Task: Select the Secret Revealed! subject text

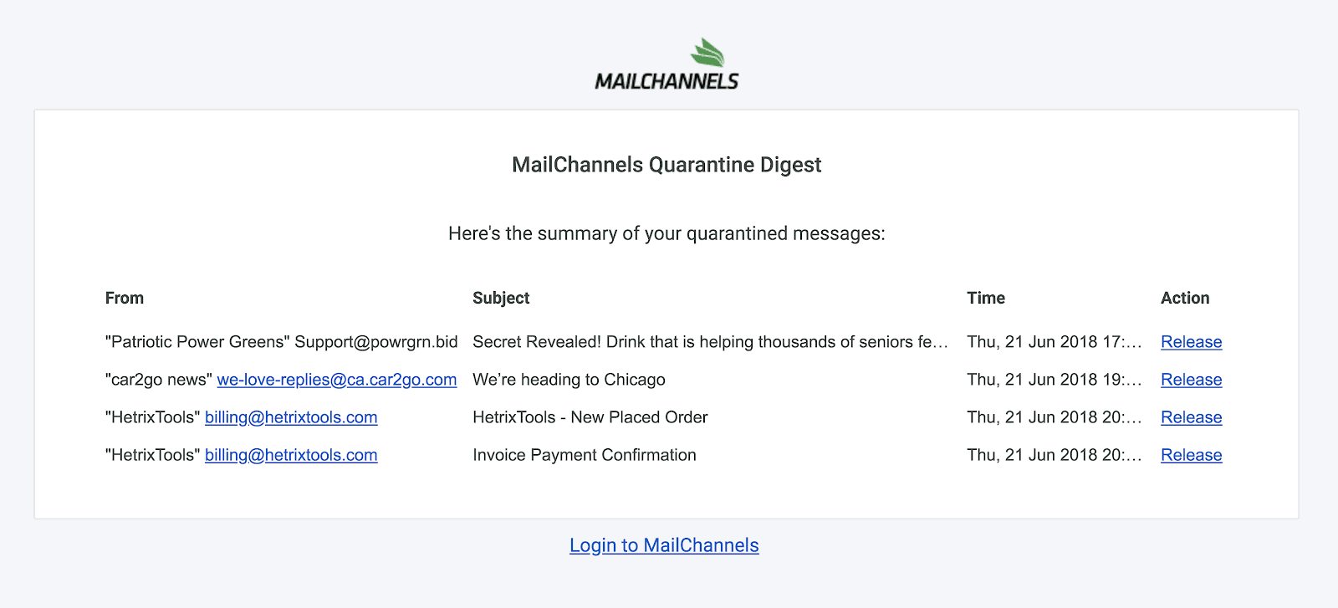Action: pyautogui.click(x=710, y=342)
